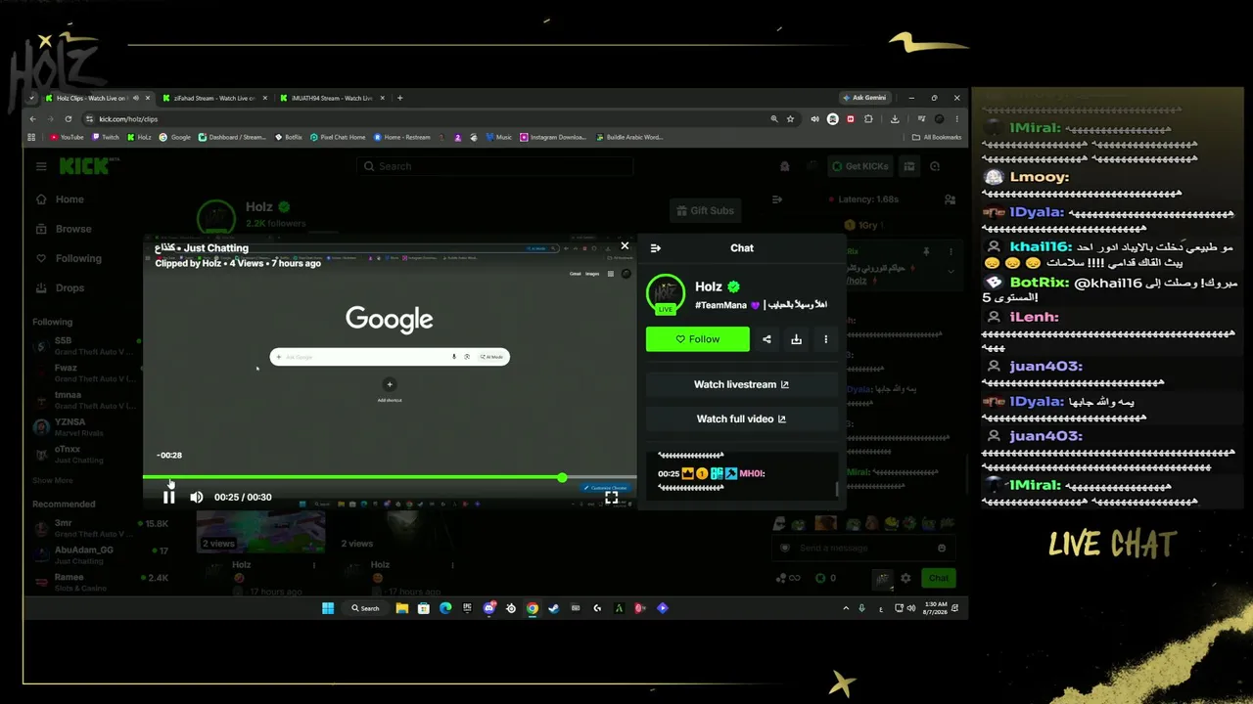Bookmark this page with the star icon
The image size is (1253, 704).
pyautogui.click(x=790, y=119)
